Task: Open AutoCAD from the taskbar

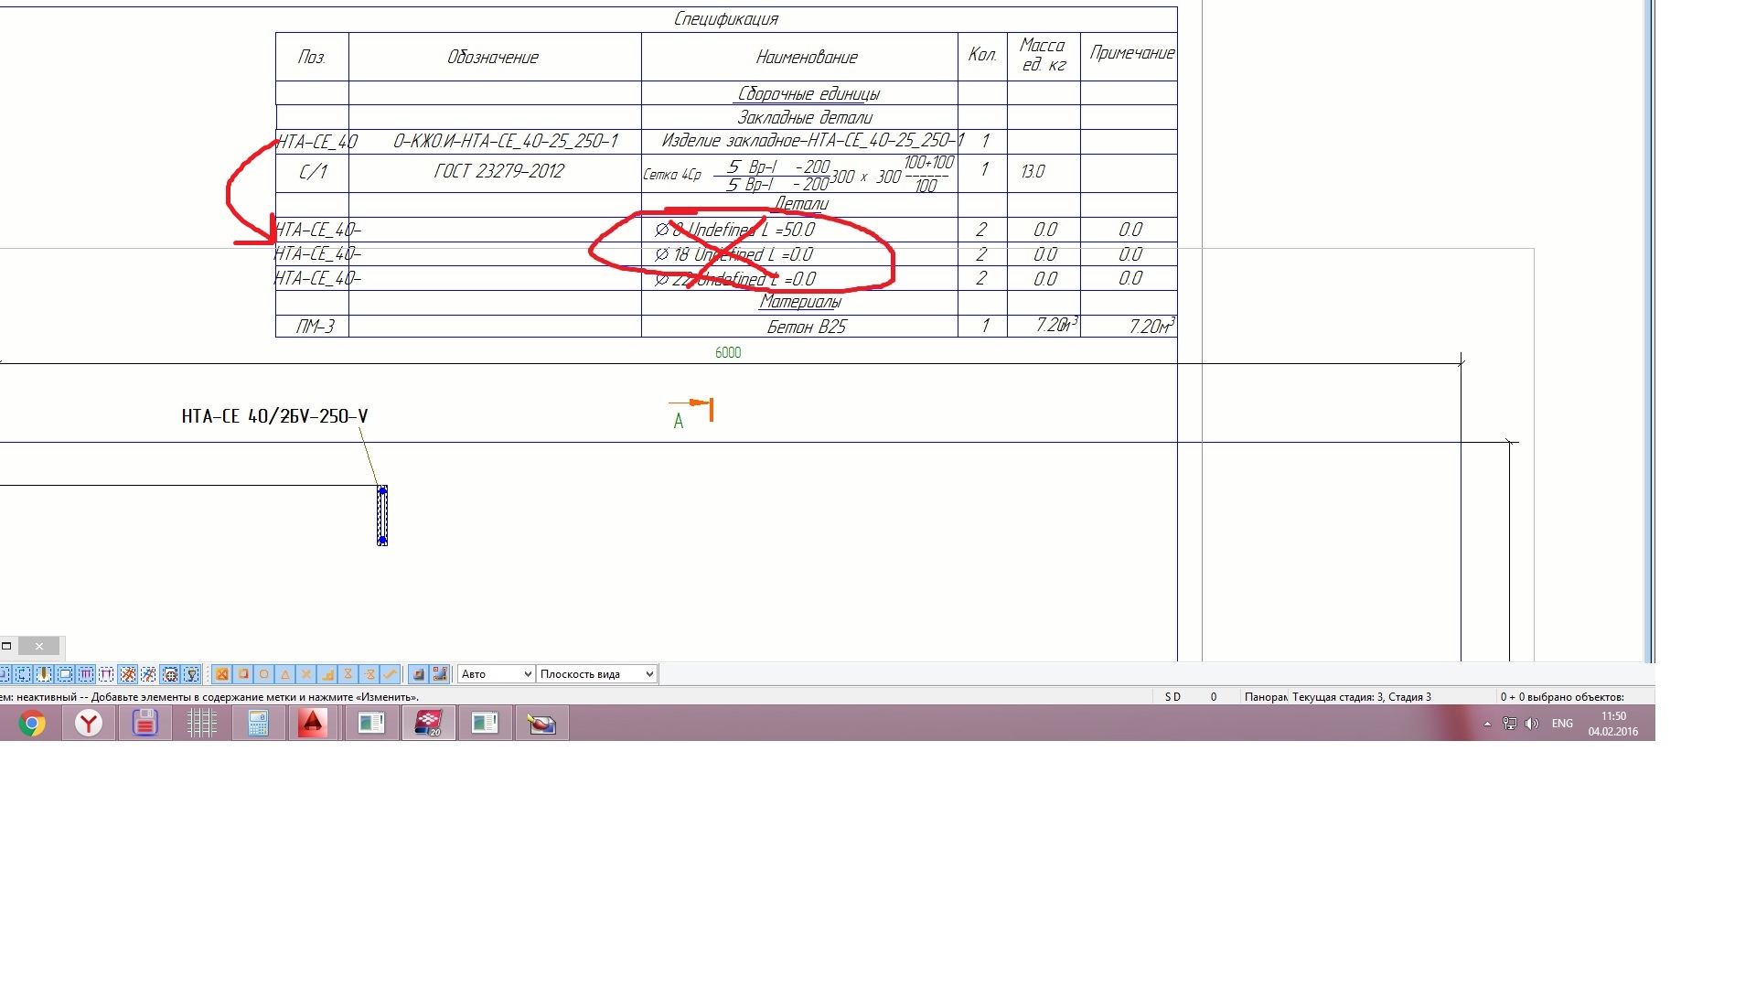Action: 313,724
